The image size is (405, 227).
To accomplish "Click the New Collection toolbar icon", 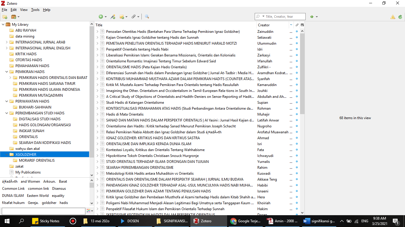I will coord(5,17).
